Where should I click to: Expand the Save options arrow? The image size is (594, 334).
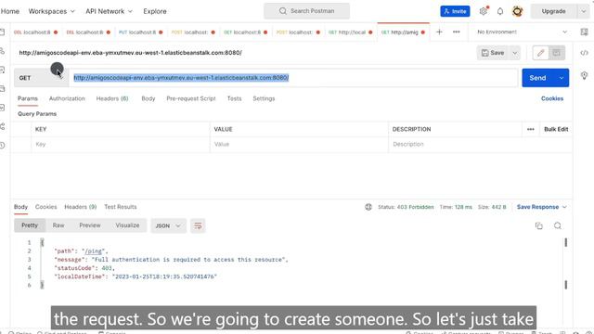click(x=515, y=53)
